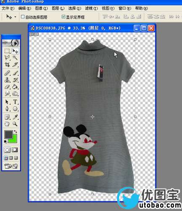
Task: Select the Notes tool
Action: coord(7,117)
